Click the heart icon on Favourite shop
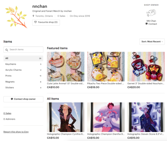The image size is (167, 141). click(35, 22)
